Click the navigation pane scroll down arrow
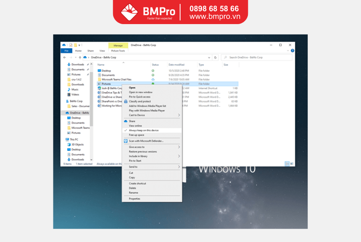 point(91,160)
